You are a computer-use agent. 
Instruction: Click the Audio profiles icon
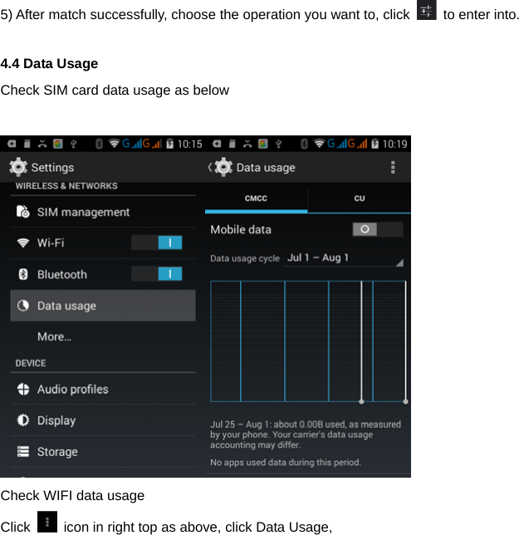pyautogui.click(x=23, y=390)
